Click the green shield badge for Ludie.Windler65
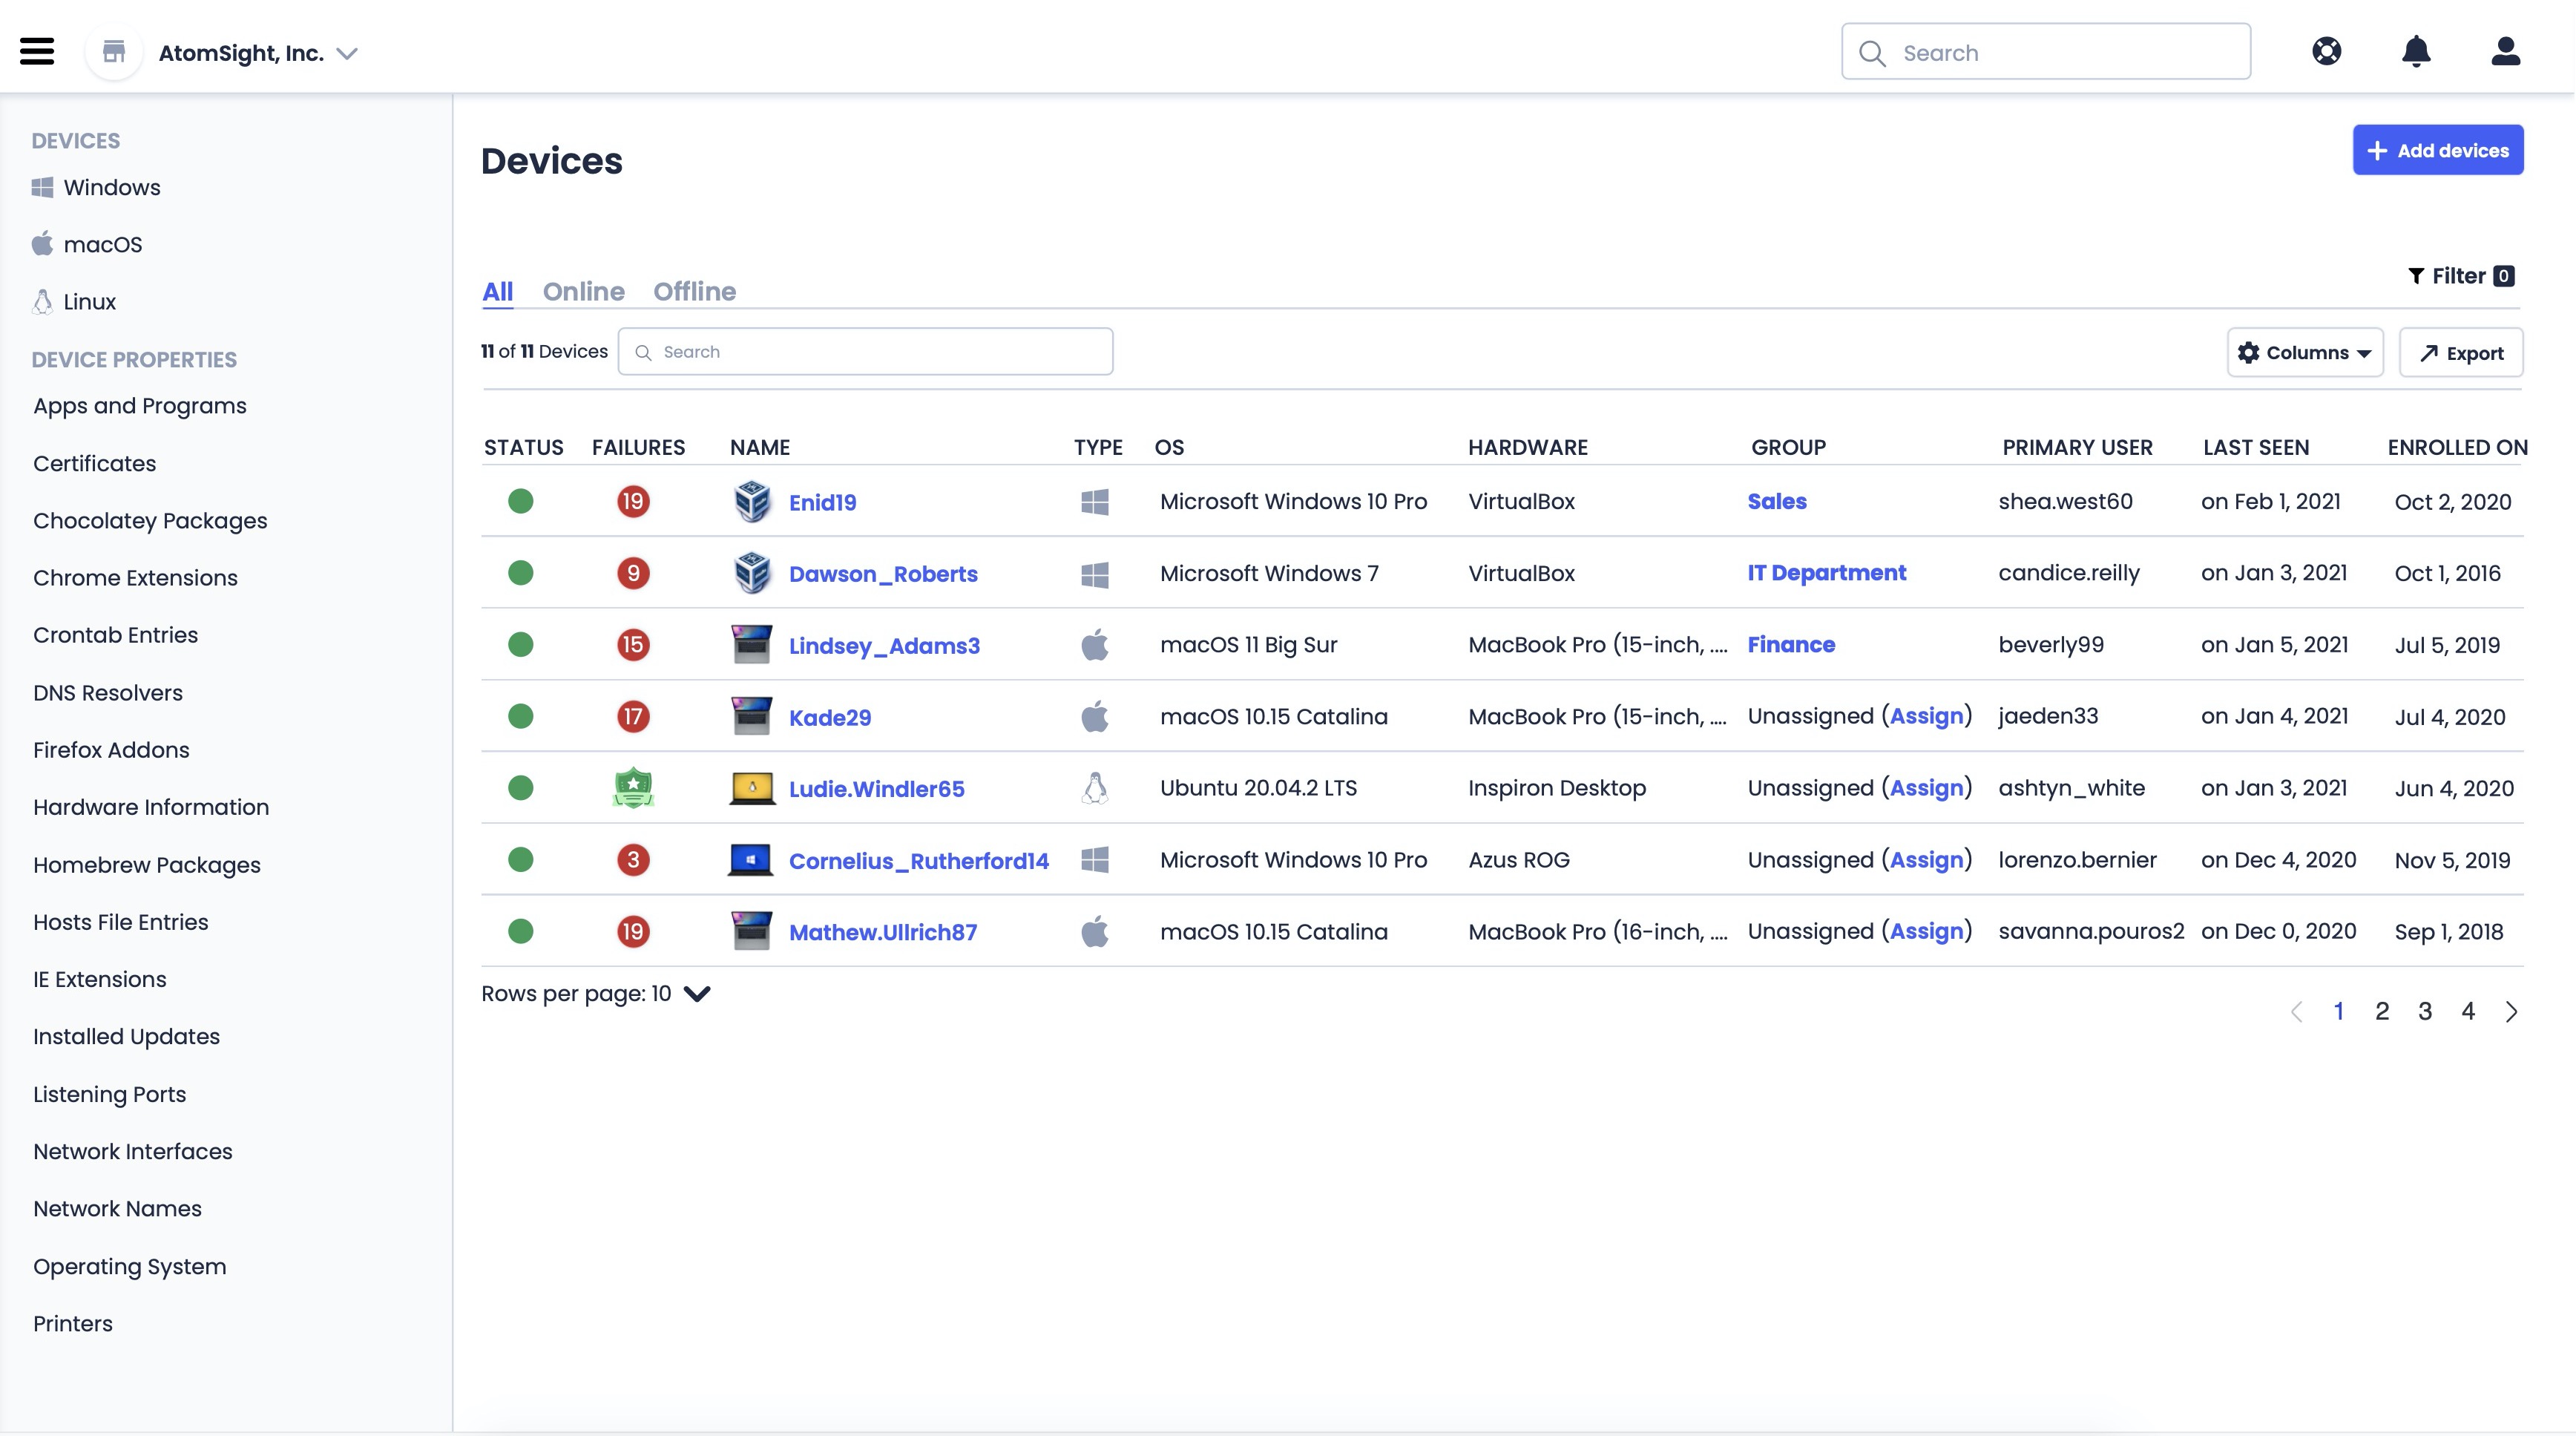Screen dimensions: 2576x1436 (x=633, y=788)
